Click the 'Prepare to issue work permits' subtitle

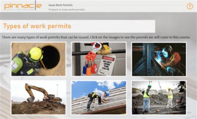coord(66,10)
